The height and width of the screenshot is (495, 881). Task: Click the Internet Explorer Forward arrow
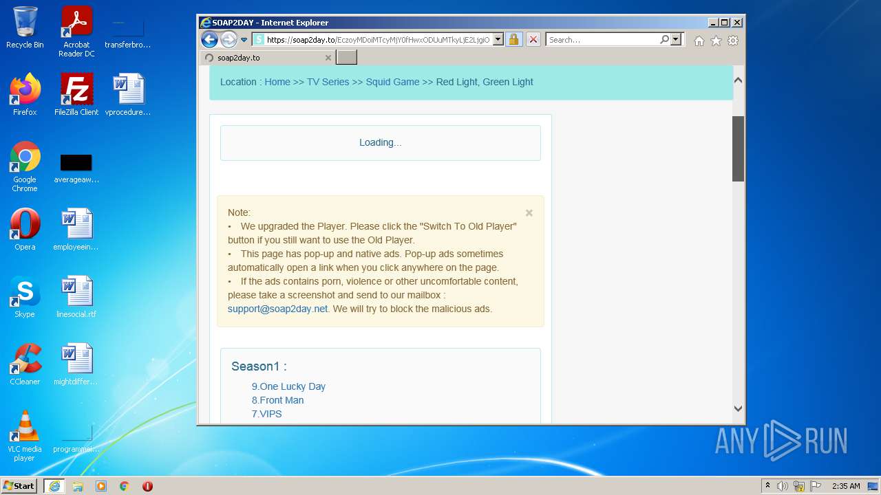[229, 39]
